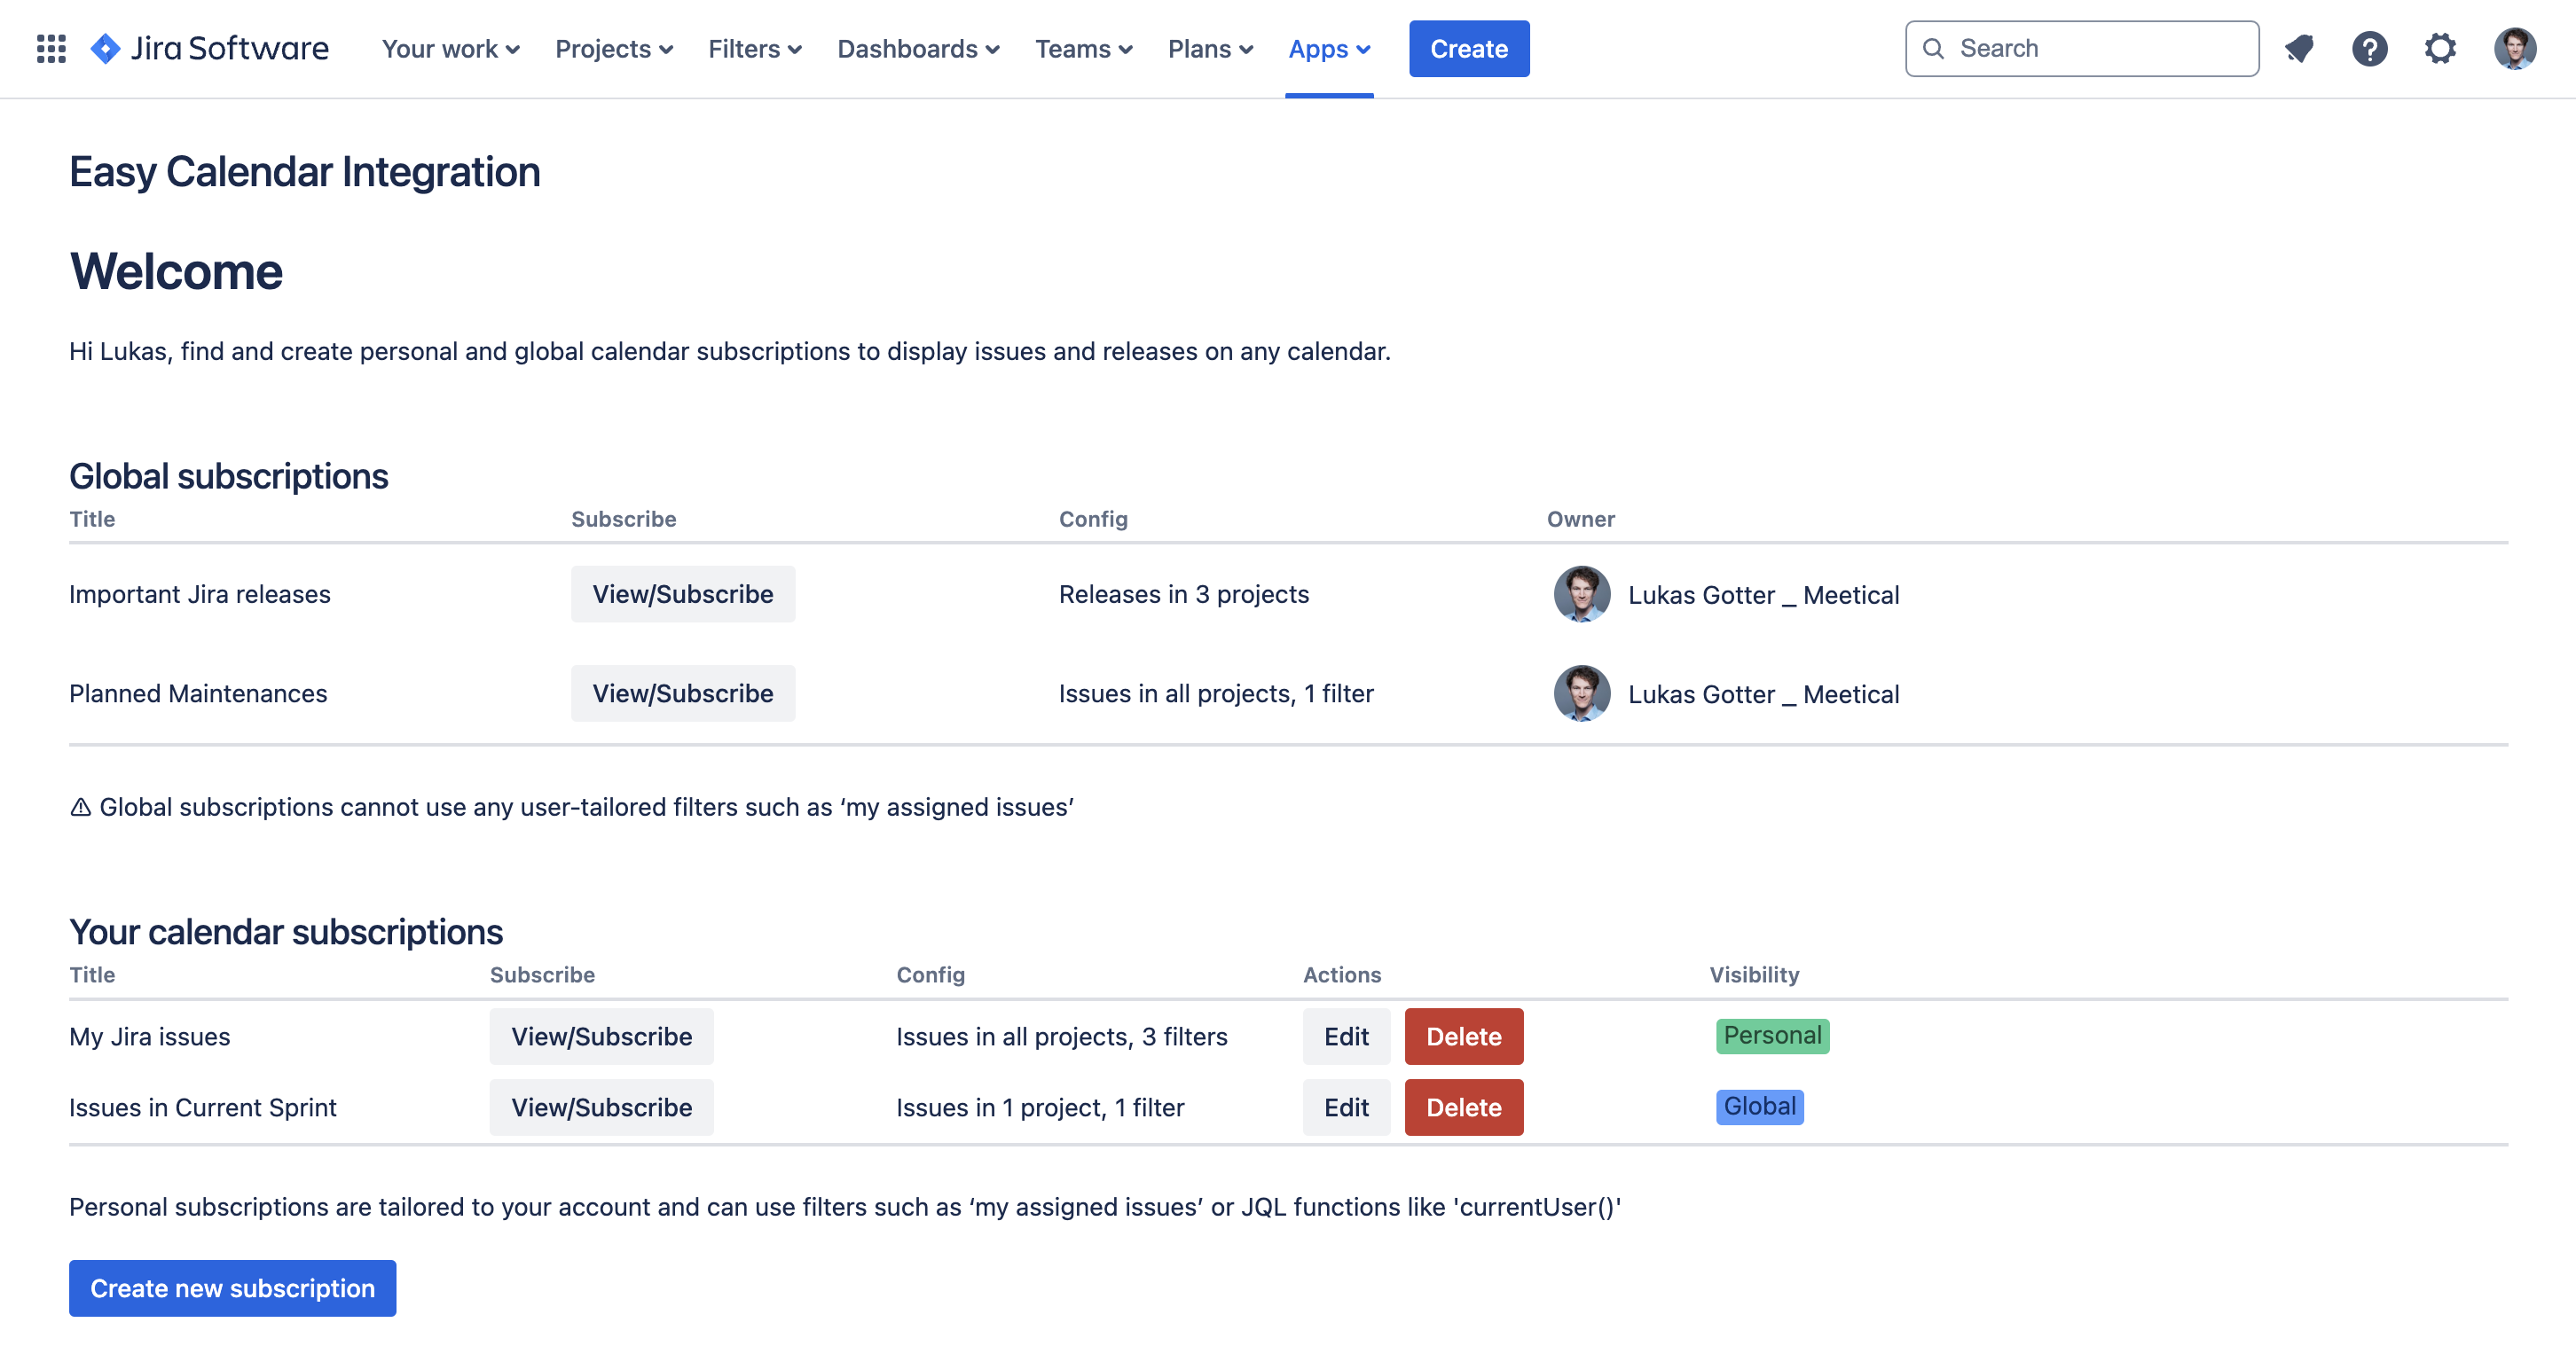The width and height of the screenshot is (2576, 1346).
Task: View/Subscribe to Planned Maintenances
Action: click(x=683, y=693)
